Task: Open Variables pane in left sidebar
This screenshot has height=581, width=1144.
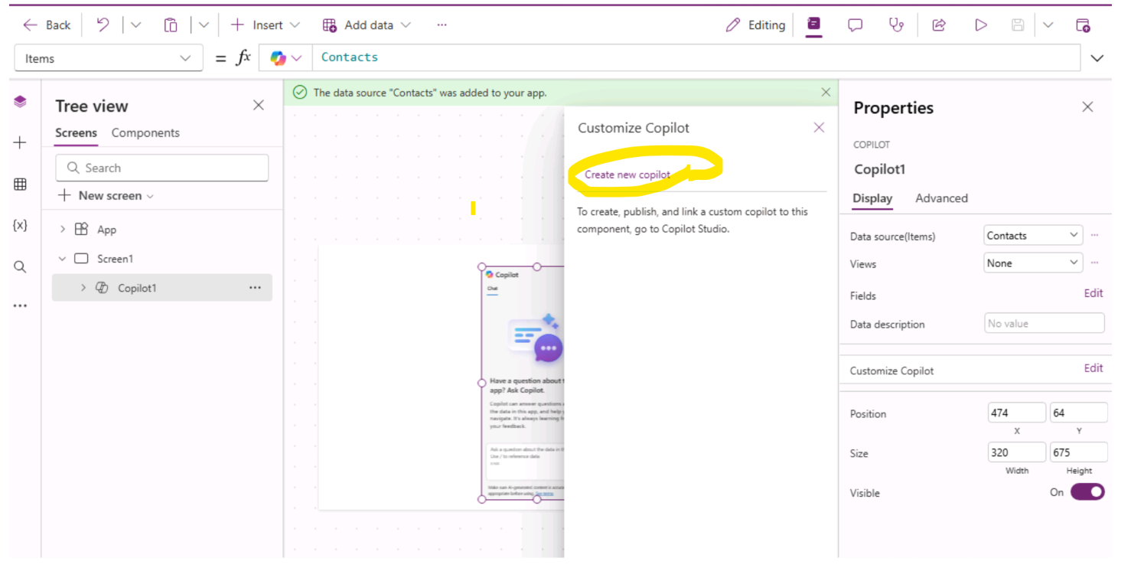Action: pos(21,225)
